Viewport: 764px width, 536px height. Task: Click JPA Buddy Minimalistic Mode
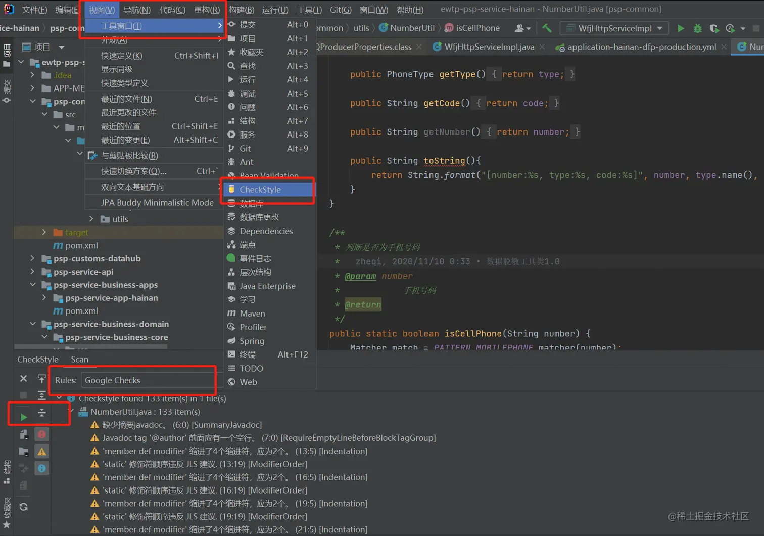[x=154, y=202]
